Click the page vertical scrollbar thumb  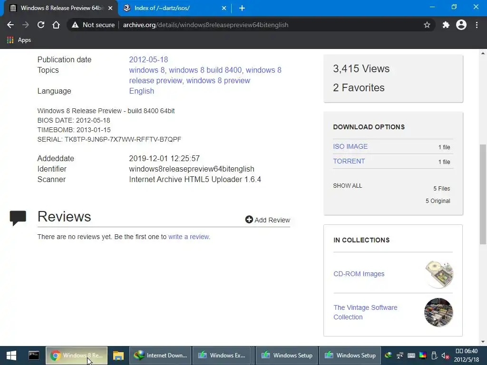coord(483,194)
